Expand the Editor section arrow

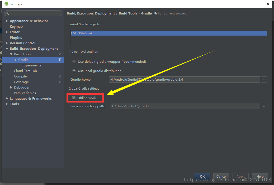coord(7,32)
